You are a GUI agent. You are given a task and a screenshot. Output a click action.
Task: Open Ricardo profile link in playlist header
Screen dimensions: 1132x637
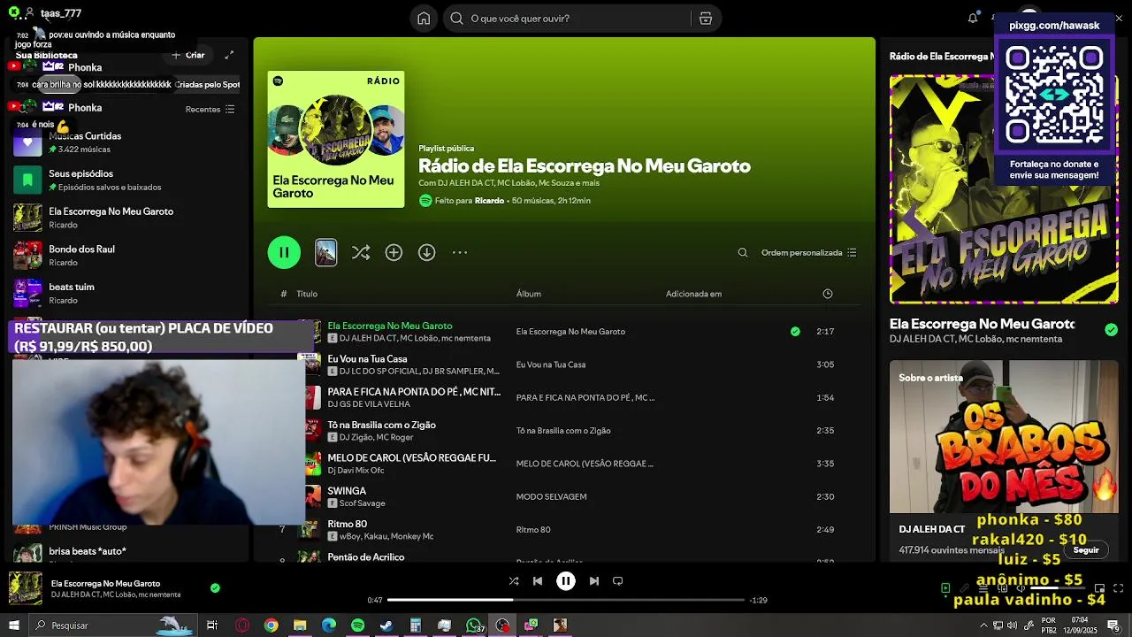(x=489, y=201)
